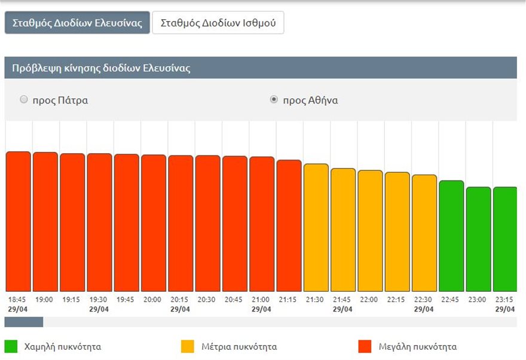Screen dimensions: 526x360
Task: Click the green 23:15 bar
Action: click(505, 239)
